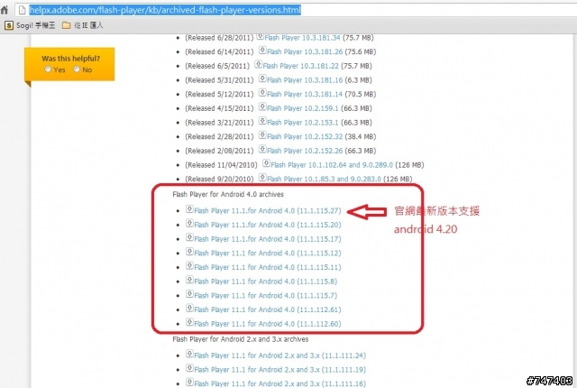Download Flash Player Android 2.x 3.x (11.1.111.16)
Screen dimensions: 577x388
[x=280, y=383]
